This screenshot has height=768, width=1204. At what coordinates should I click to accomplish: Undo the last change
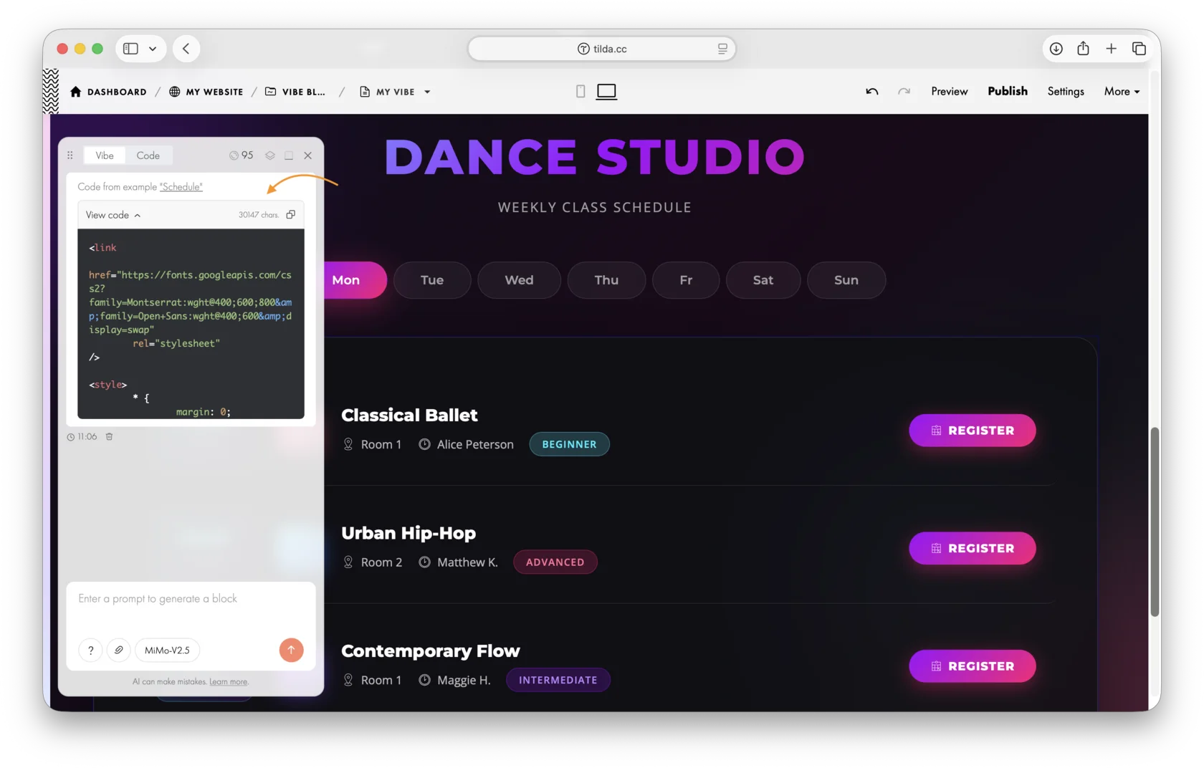871,91
